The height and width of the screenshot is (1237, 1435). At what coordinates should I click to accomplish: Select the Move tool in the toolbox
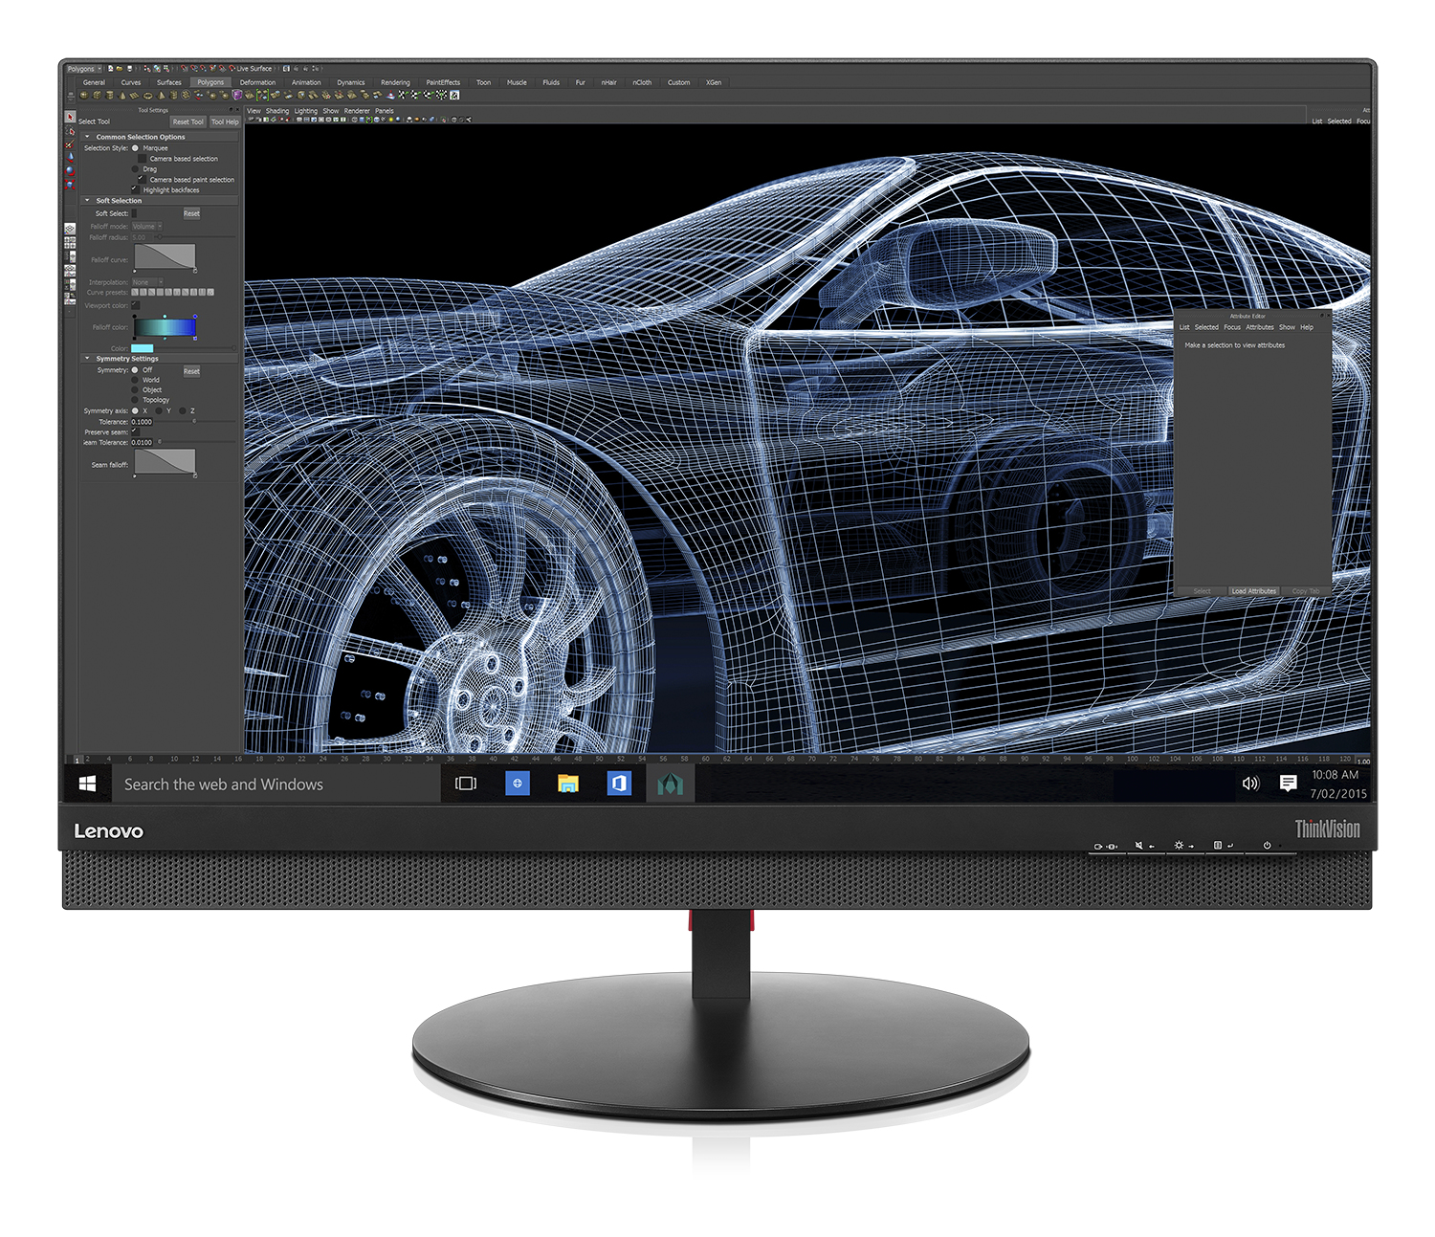pyautogui.click(x=70, y=158)
